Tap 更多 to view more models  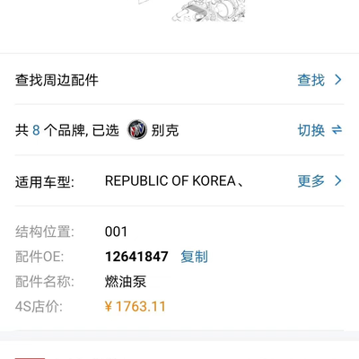click(x=311, y=181)
